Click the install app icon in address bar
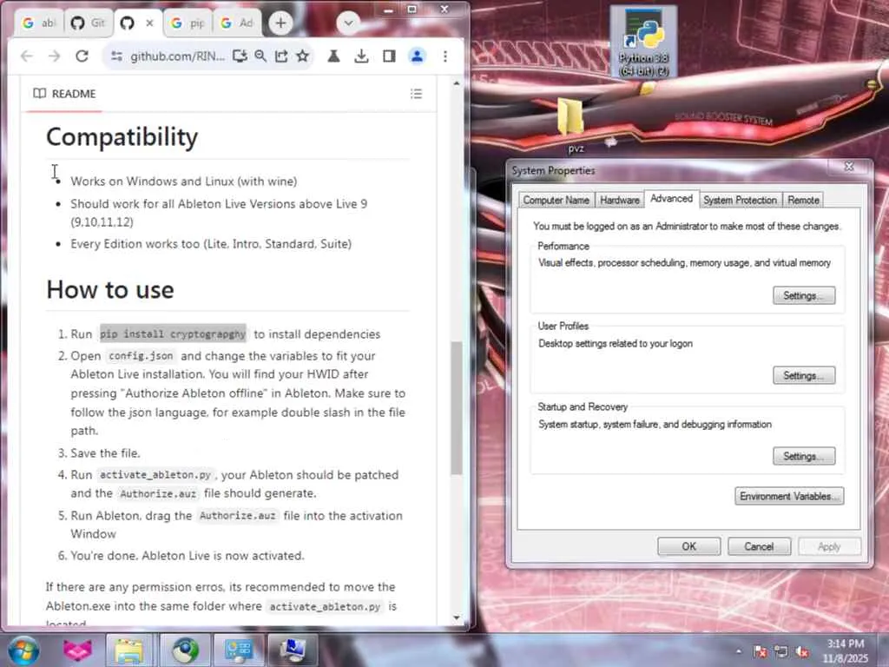This screenshot has height=667, width=889. coord(240,56)
